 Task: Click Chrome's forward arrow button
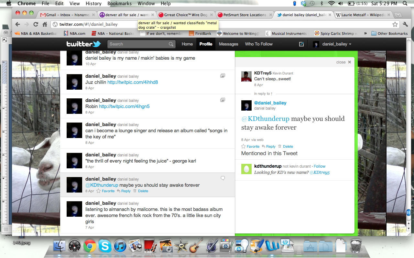pos(27,24)
